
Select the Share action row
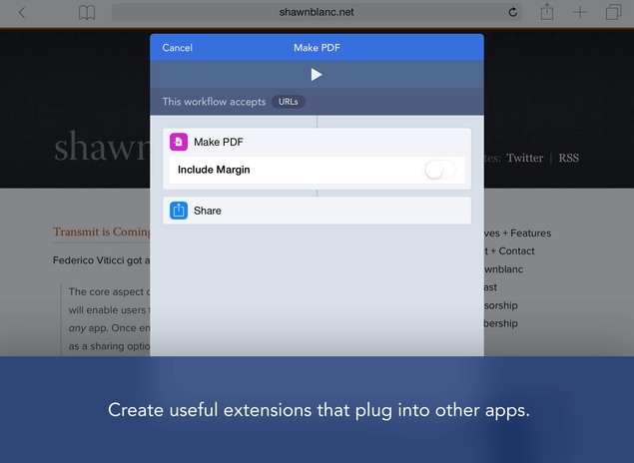pos(317,211)
